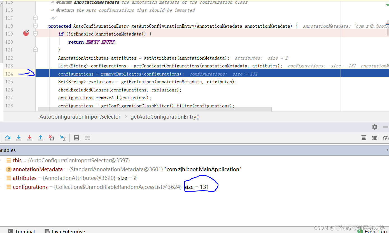Open the Java Enterprise tool tab
The image size is (389, 233).
(x=65, y=231)
